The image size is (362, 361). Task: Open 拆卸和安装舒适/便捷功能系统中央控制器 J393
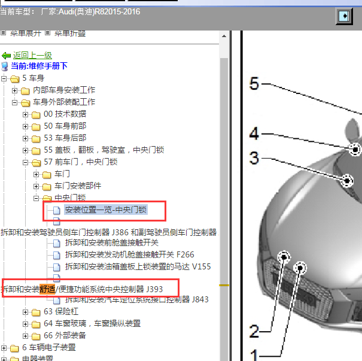point(90,289)
